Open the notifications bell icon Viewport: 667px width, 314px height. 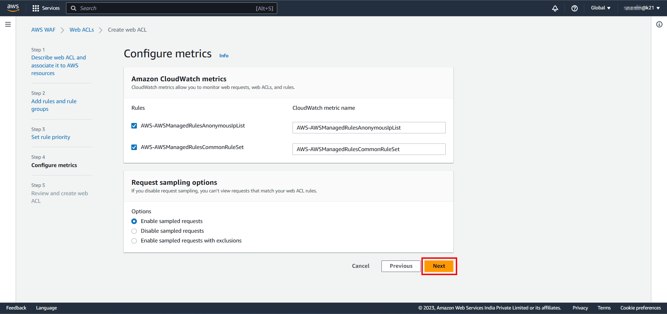click(555, 8)
